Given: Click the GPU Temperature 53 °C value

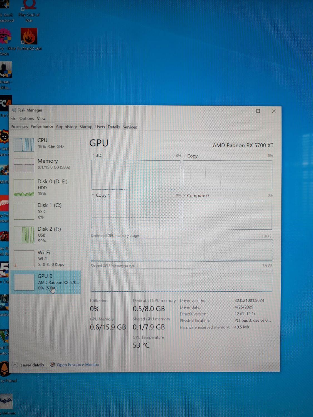Looking at the screenshot, I should 141,345.
